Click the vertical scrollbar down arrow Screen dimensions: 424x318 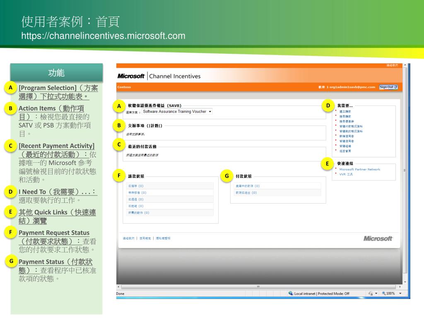[405, 282]
